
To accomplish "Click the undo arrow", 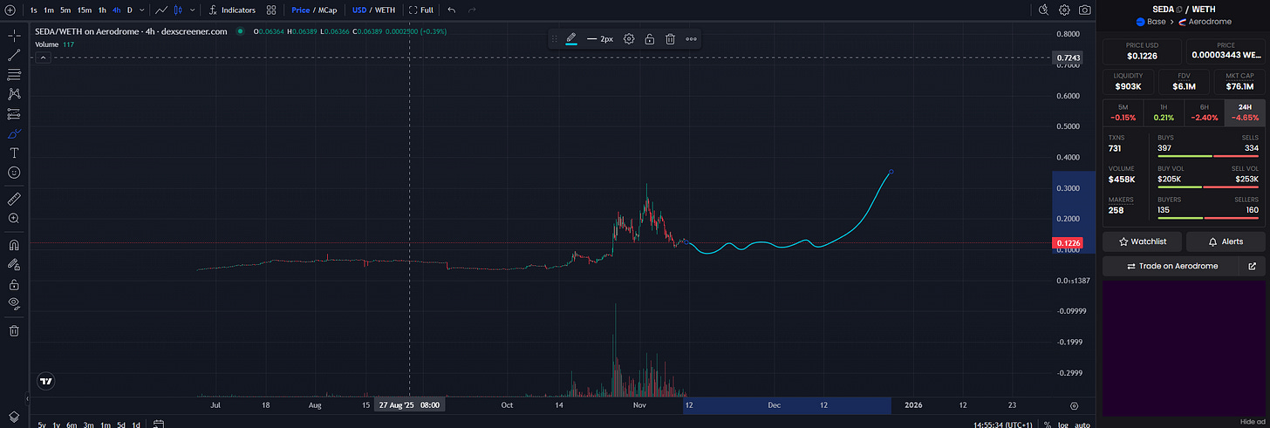I will tap(451, 10).
